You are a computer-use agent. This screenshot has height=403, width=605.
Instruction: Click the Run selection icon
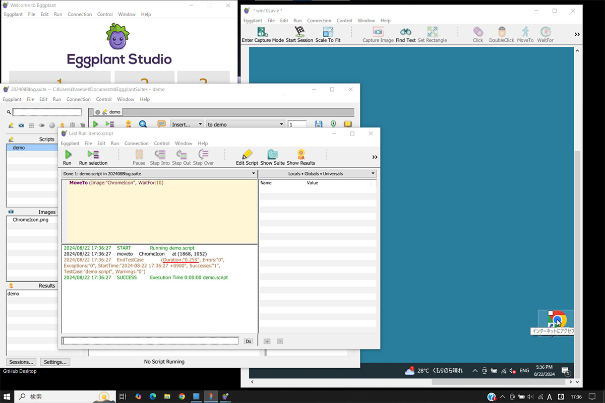[93, 155]
